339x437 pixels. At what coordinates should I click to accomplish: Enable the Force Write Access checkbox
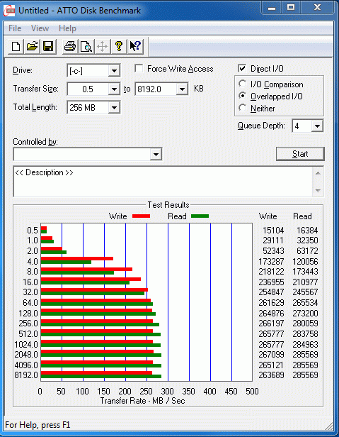point(139,69)
